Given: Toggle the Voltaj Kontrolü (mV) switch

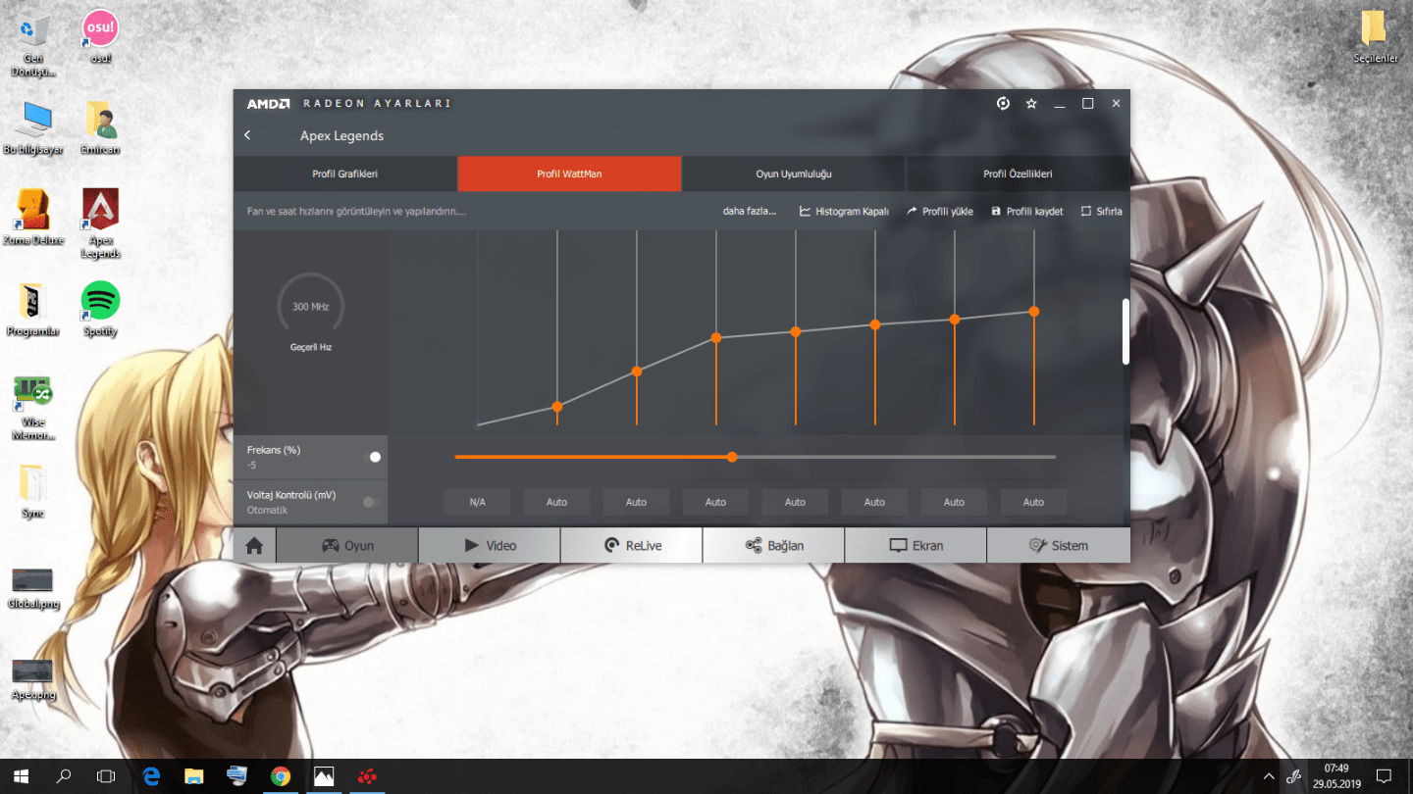Looking at the screenshot, I should tap(370, 502).
